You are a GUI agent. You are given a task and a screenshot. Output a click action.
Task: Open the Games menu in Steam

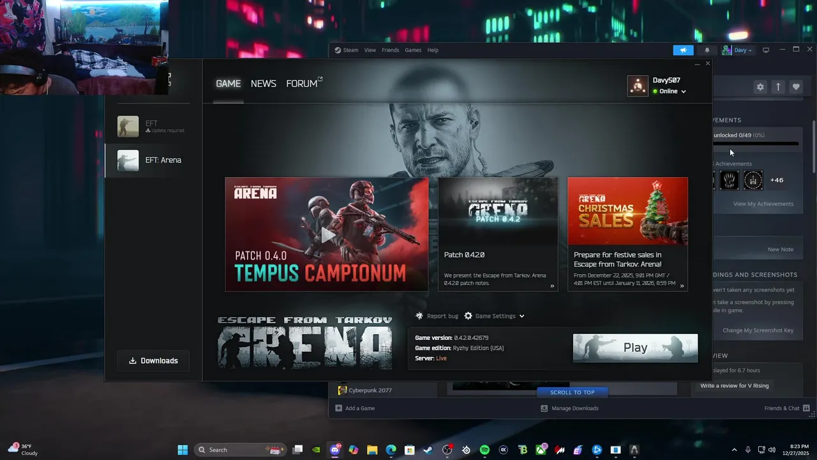[x=413, y=50]
